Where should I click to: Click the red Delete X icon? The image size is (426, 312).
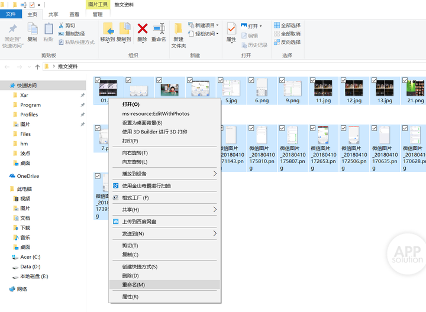click(143, 29)
